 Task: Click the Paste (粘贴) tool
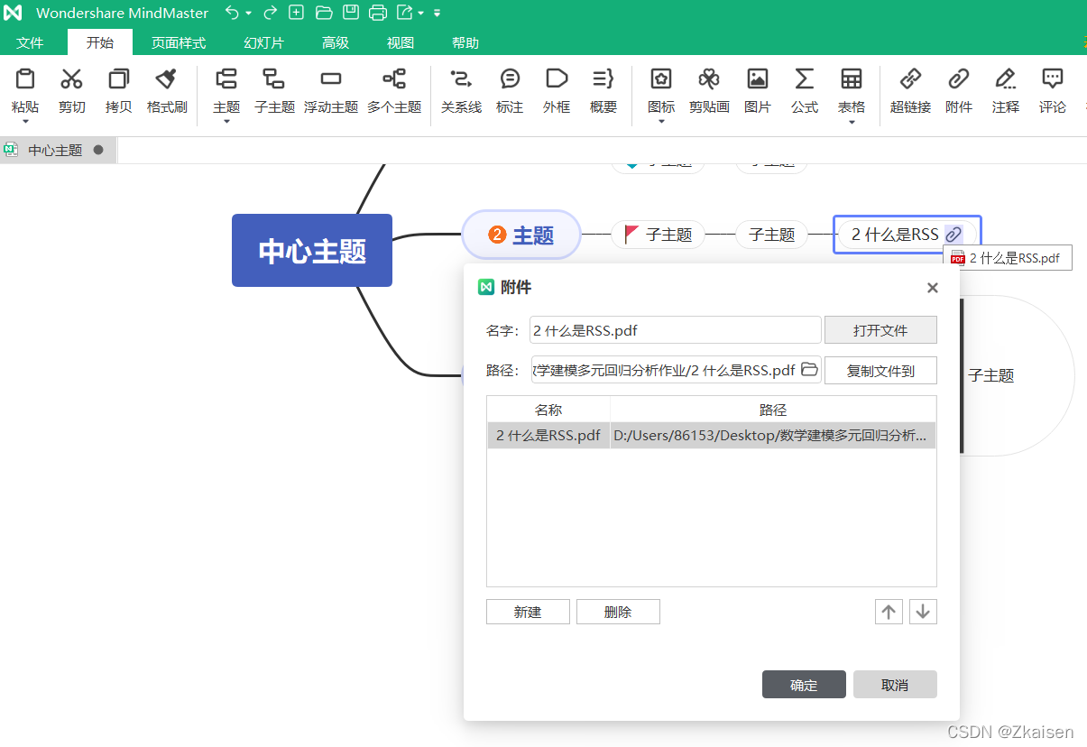click(x=25, y=91)
